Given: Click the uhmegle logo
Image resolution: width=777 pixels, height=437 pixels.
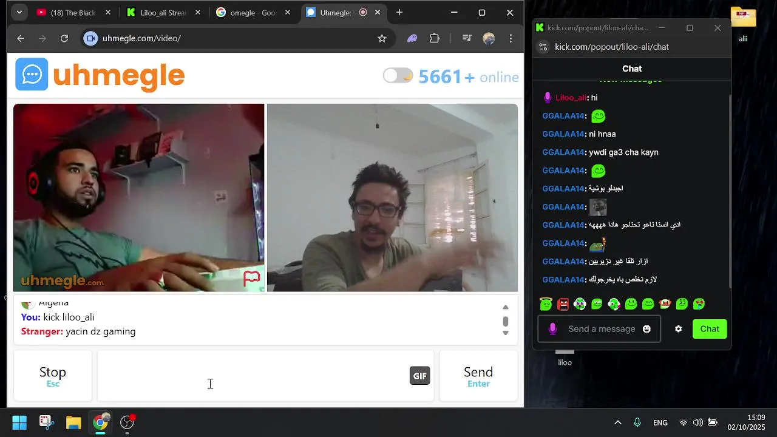Looking at the screenshot, I should [100, 75].
